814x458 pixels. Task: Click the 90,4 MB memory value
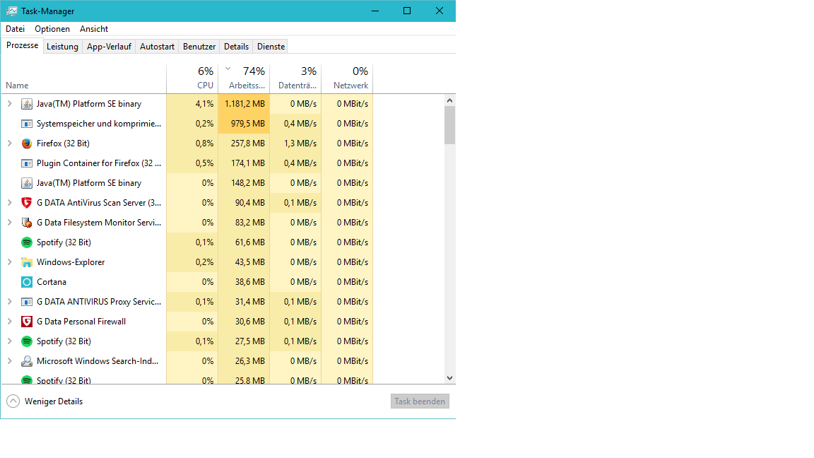click(249, 203)
